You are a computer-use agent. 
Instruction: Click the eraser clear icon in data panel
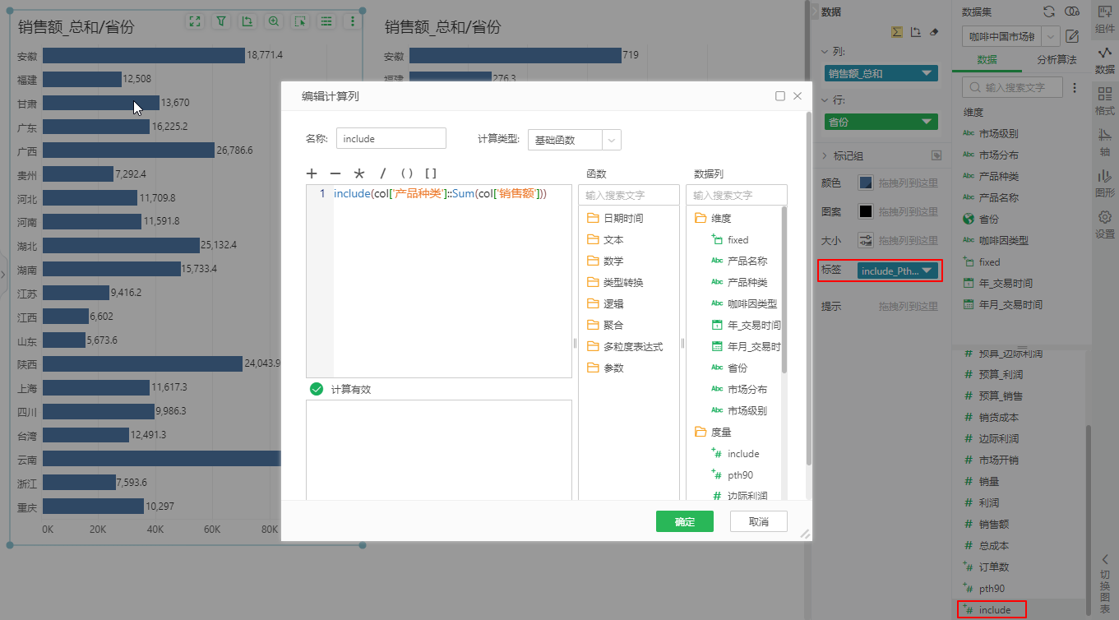point(933,32)
